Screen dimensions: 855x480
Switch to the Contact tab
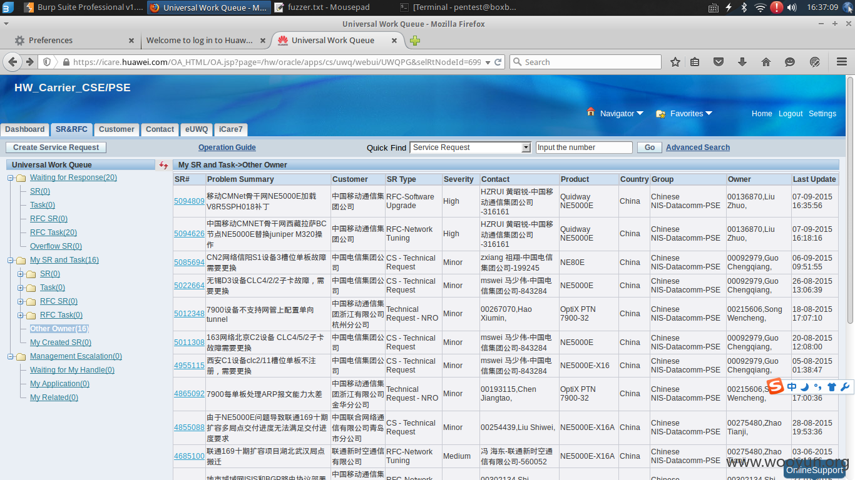pyautogui.click(x=160, y=129)
